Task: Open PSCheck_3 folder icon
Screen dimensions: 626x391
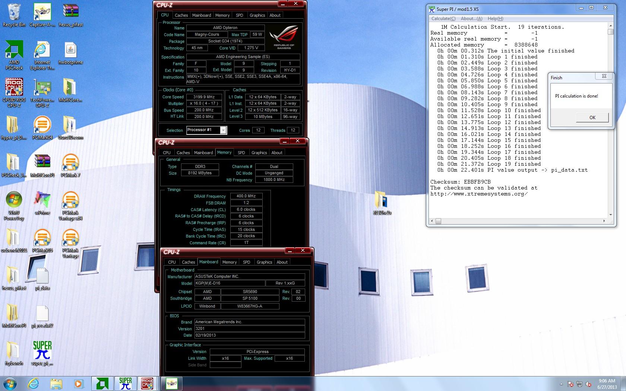Action: [14, 165]
